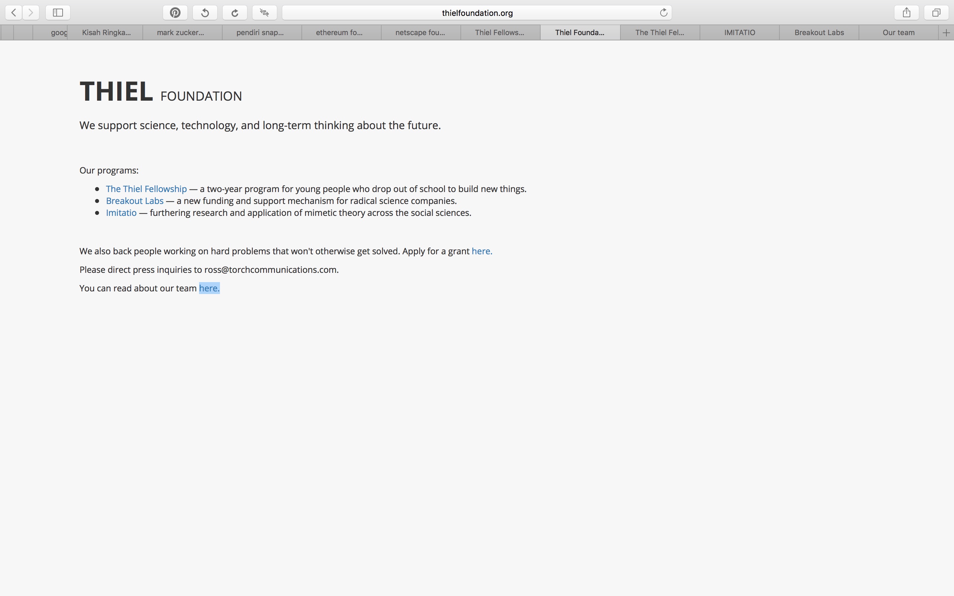Viewport: 954px width, 596px height.
Task: Click the clockwise redo arrow toolbar icon
Action: (235, 13)
